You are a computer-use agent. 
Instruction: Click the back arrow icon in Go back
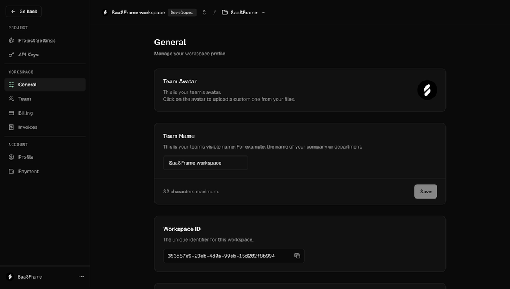coord(13,12)
